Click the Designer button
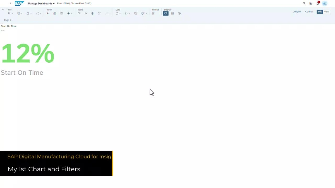 [x=297, y=11]
